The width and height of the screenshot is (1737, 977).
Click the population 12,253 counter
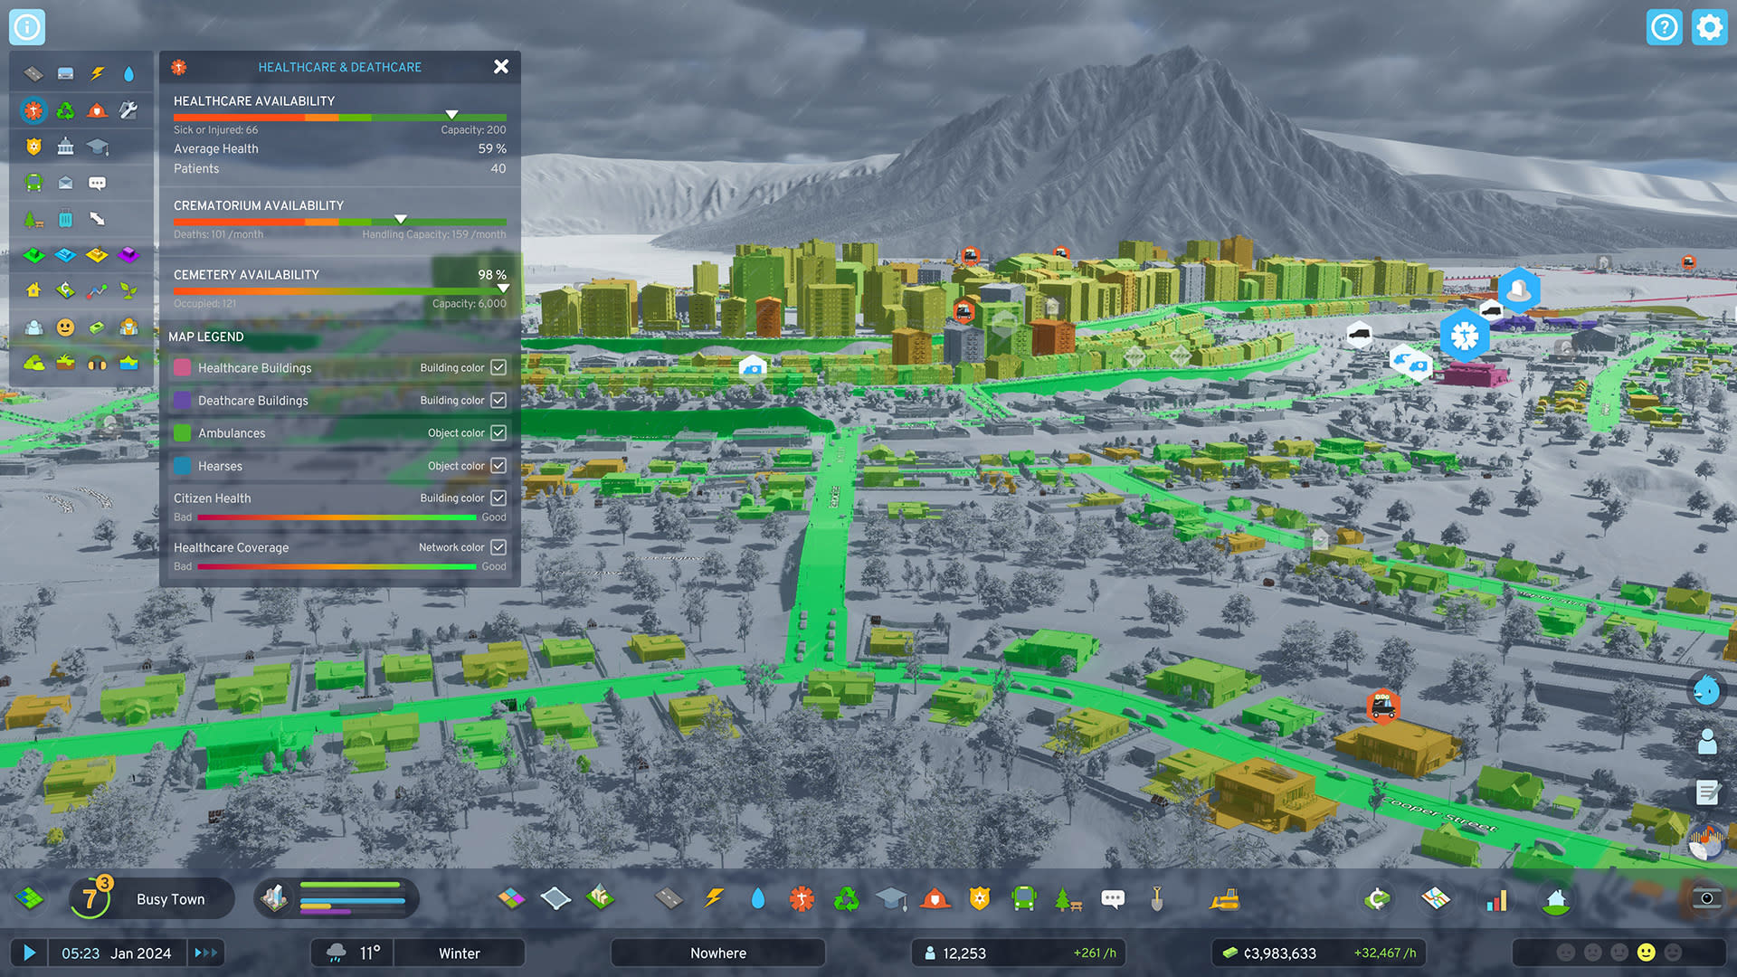pyautogui.click(x=963, y=953)
